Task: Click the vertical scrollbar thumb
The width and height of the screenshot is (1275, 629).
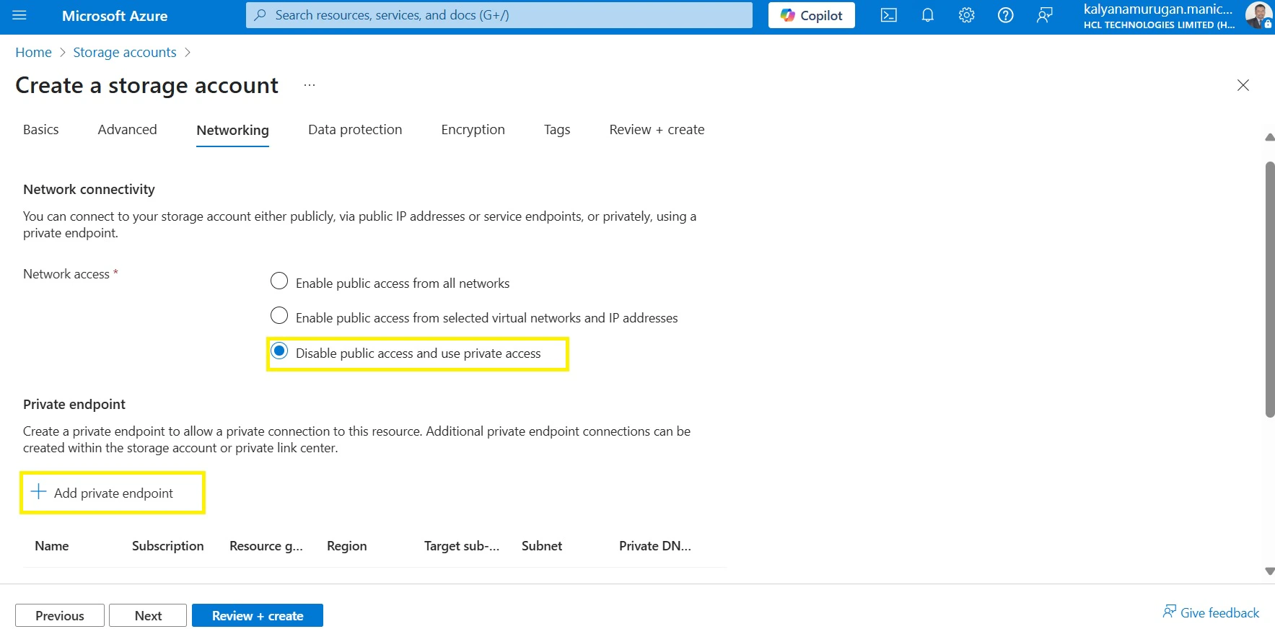Action: [1270, 289]
